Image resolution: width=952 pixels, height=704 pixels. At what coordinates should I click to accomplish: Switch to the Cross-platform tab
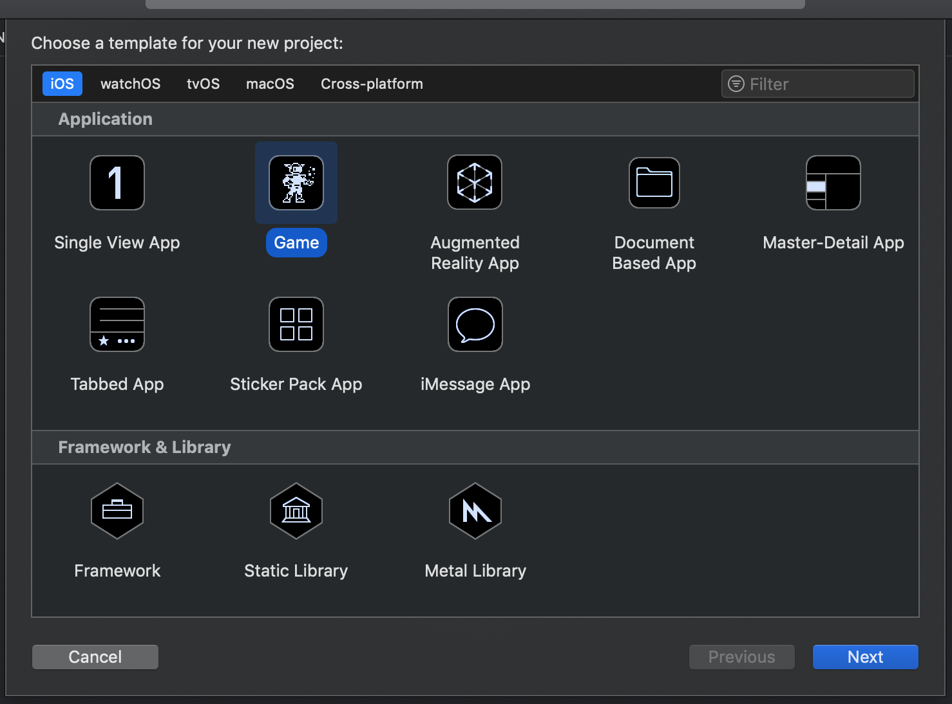point(372,84)
